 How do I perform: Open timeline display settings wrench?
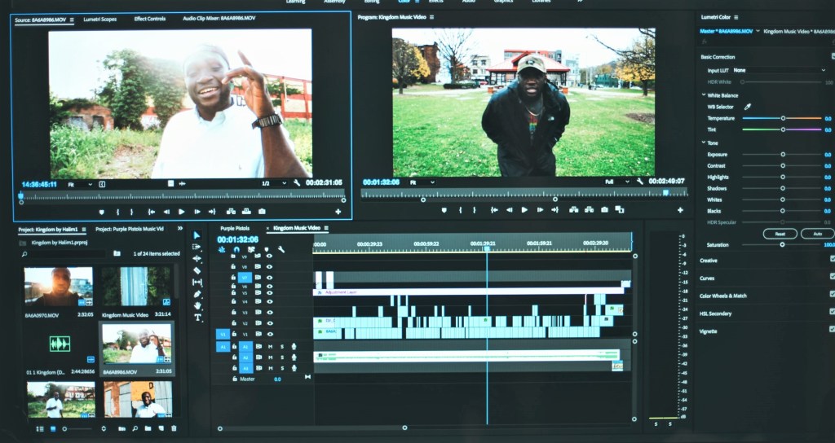coord(281,250)
